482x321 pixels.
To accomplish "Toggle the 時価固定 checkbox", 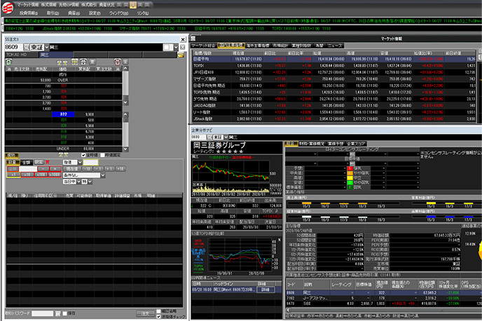I will (x=103, y=155).
